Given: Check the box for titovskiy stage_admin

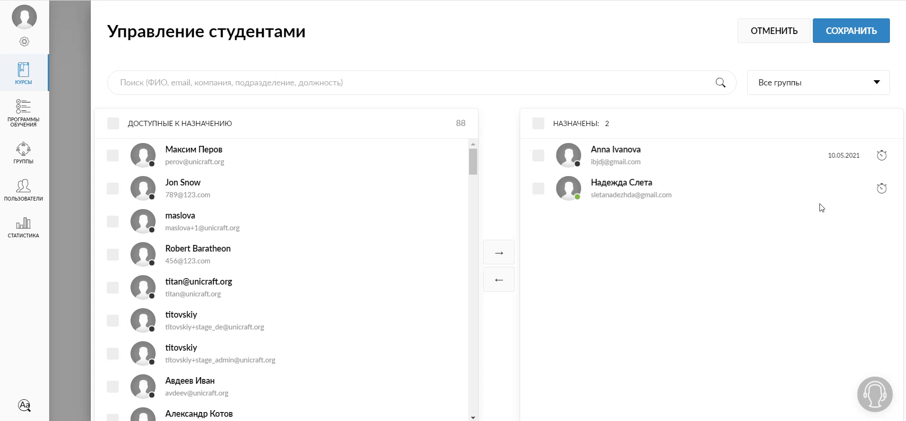Looking at the screenshot, I should coord(113,354).
